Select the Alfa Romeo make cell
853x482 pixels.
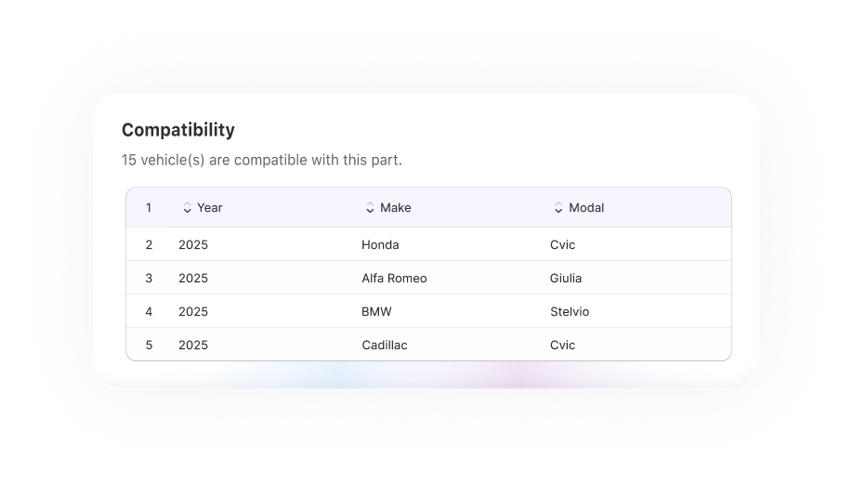pyautogui.click(x=394, y=279)
